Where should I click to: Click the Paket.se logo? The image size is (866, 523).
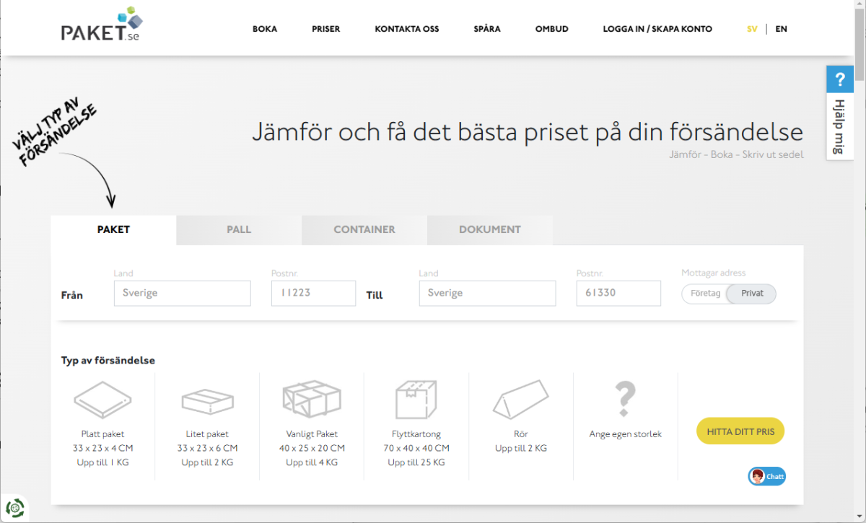(102, 27)
